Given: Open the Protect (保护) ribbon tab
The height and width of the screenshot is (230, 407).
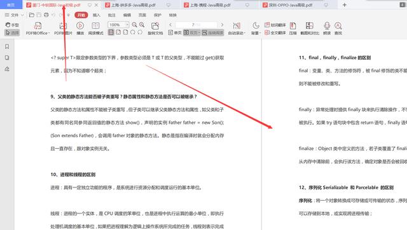Looking at the screenshot, I should coord(158,15).
